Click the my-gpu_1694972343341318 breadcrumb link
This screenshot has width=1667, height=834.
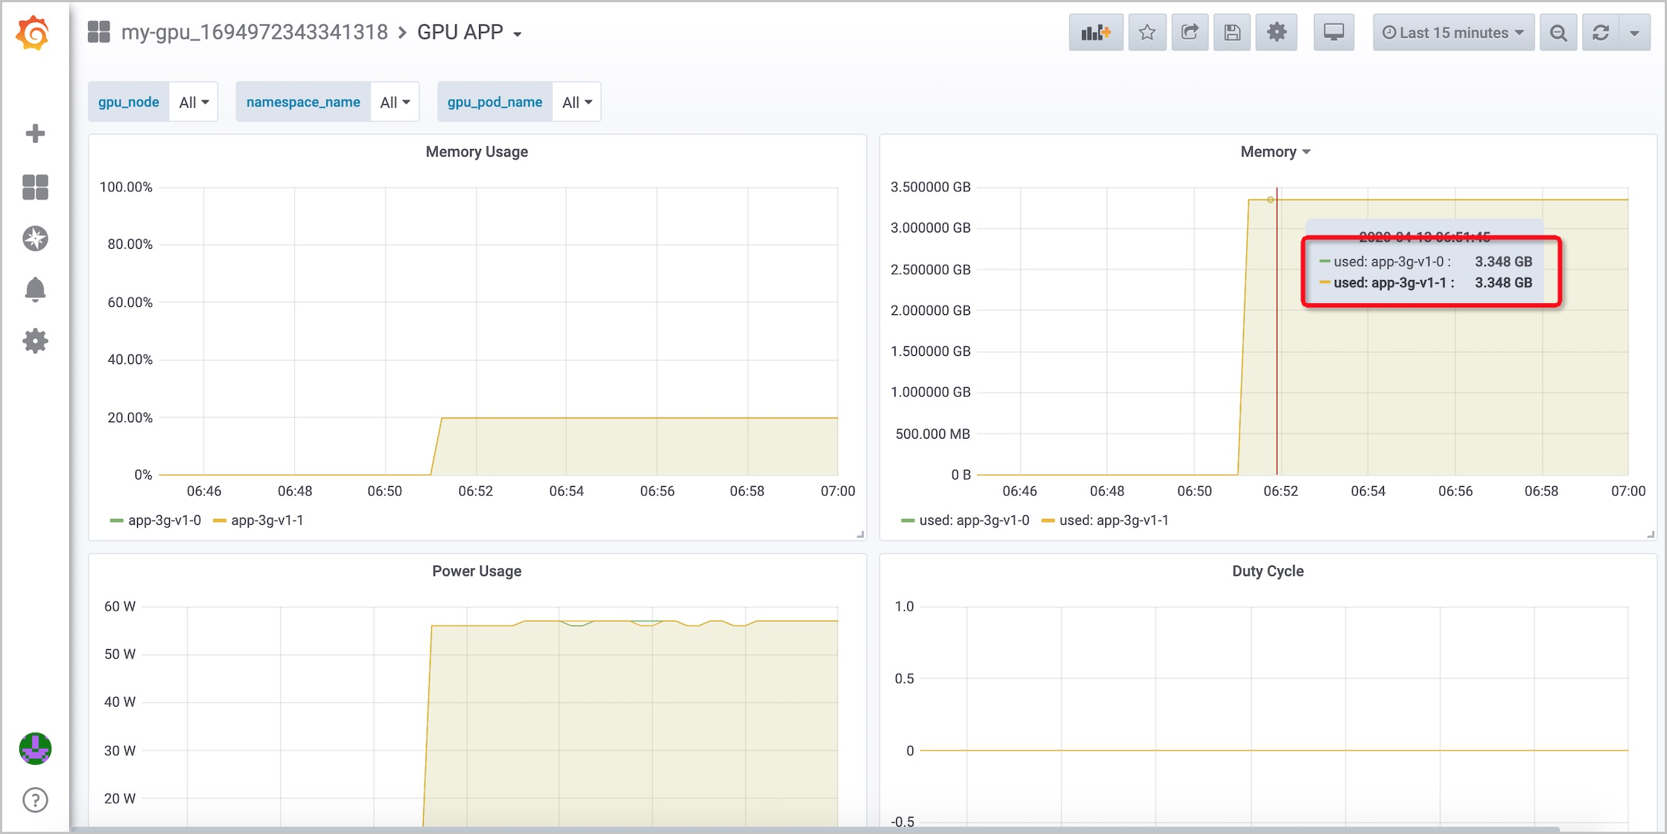pos(255,32)
